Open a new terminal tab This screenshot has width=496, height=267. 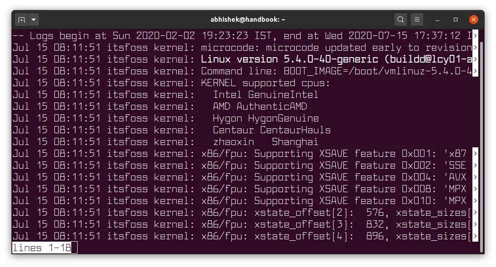(21, 20)
